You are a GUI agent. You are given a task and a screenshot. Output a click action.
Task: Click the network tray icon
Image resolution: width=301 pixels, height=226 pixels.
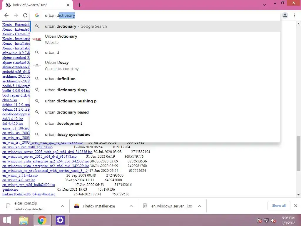click(x=266, y=220)
